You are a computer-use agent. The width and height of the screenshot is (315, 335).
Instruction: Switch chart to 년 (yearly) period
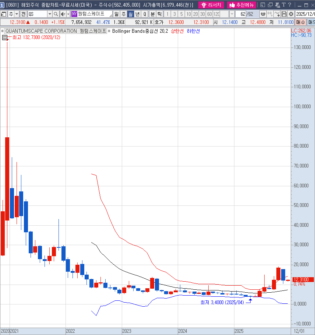click(137, 14)
